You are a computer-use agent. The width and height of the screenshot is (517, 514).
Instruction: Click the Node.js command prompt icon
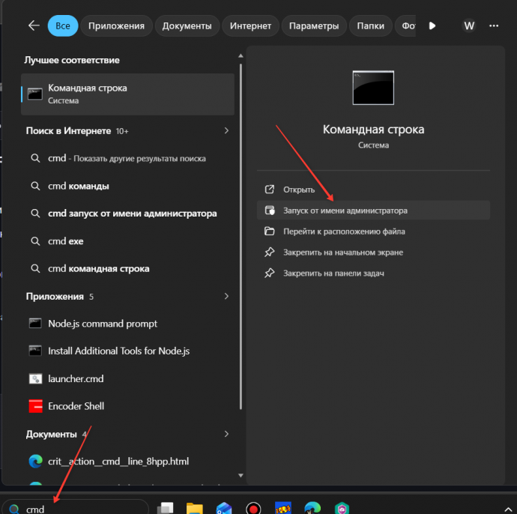pyautogui.click(x=35, y=324)
